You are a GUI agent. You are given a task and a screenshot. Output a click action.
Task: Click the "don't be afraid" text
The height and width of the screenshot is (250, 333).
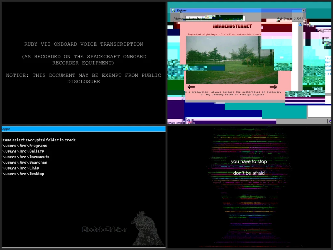(249, 173)
